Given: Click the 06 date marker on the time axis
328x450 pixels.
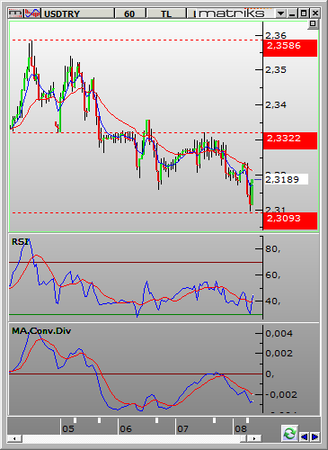Looking at the screenshot, I should [126, 429].
